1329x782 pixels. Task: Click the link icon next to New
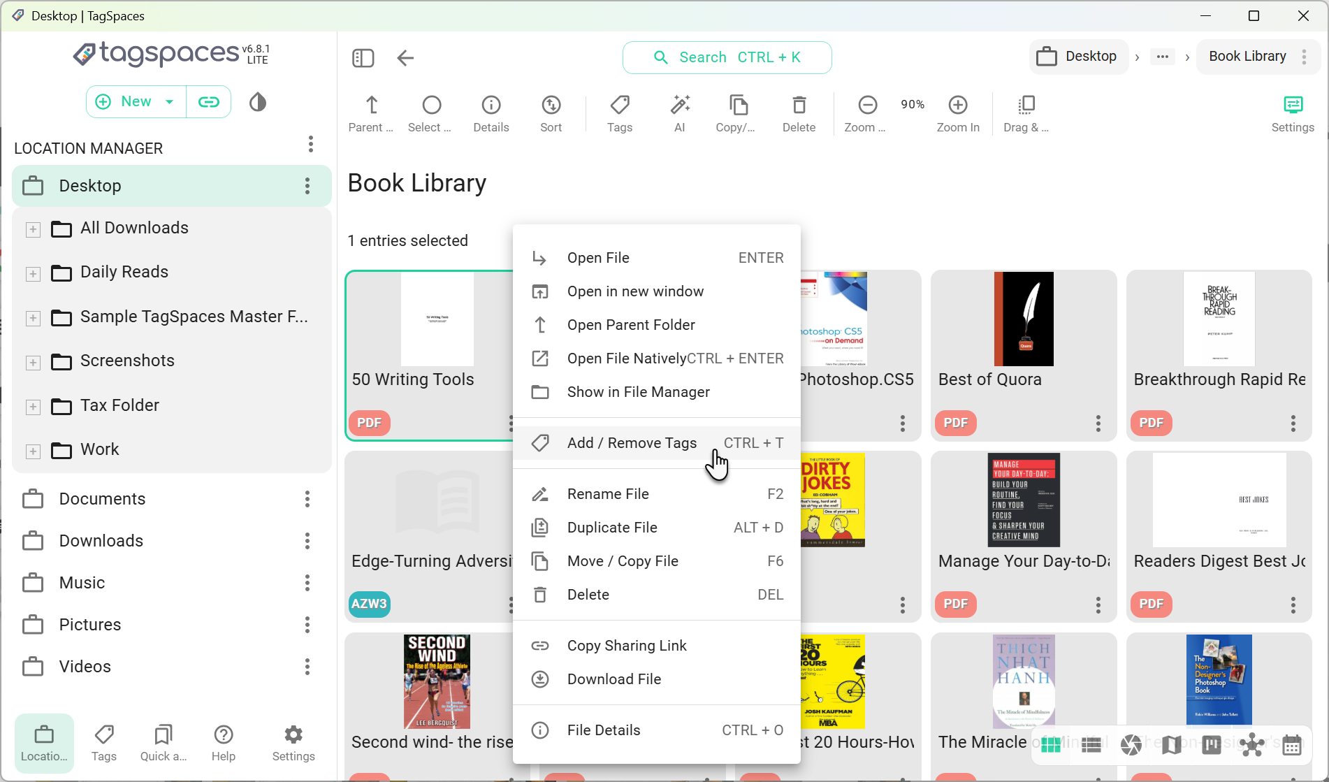pos(208,102)
